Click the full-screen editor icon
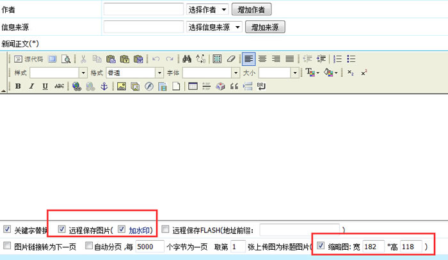The height and width of the screenshot is (260, 448). pos(52,59)
